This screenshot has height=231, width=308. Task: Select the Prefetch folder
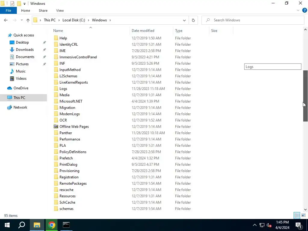[x=66, y=158]
